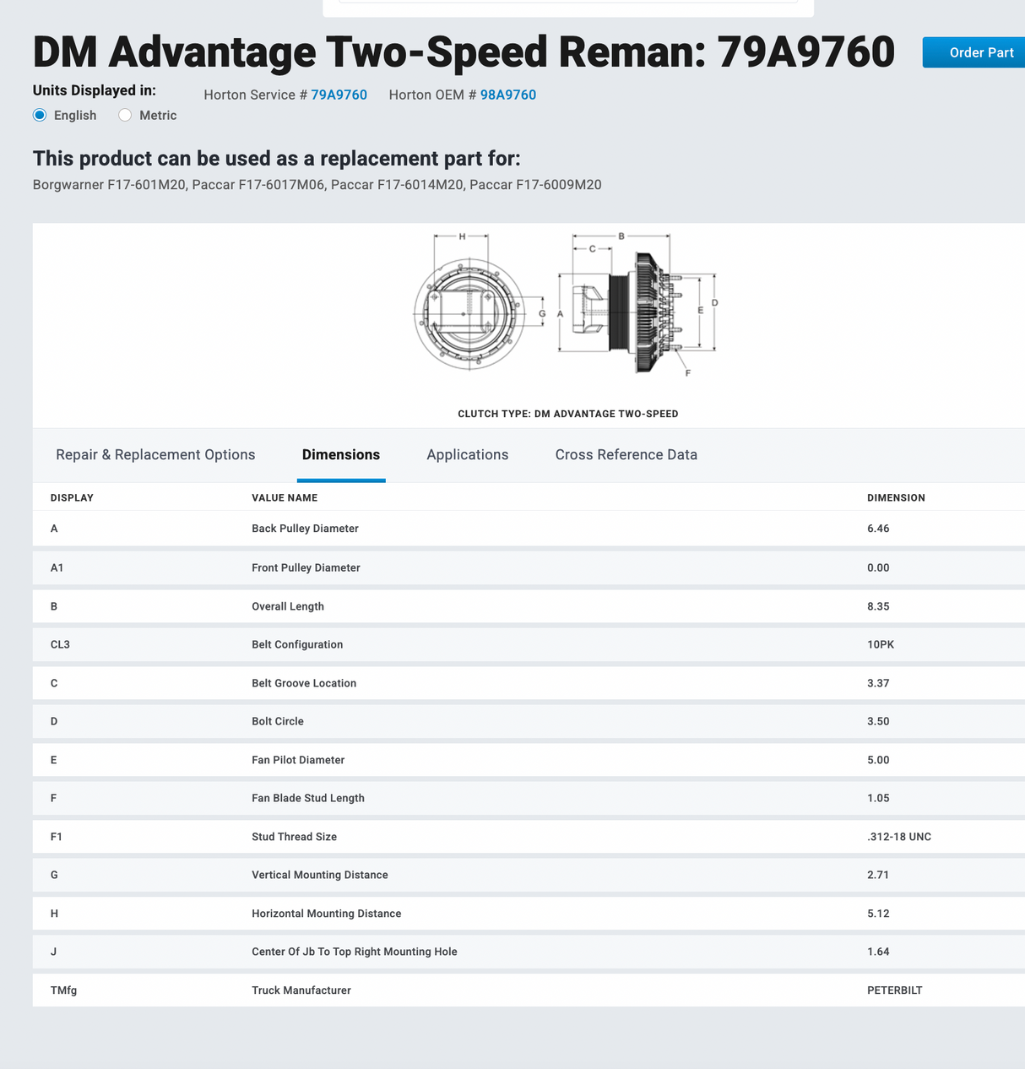Click the DISPLAY column header
The height and width of the screenshot is (1069, 1025).
tap(72, 497)
